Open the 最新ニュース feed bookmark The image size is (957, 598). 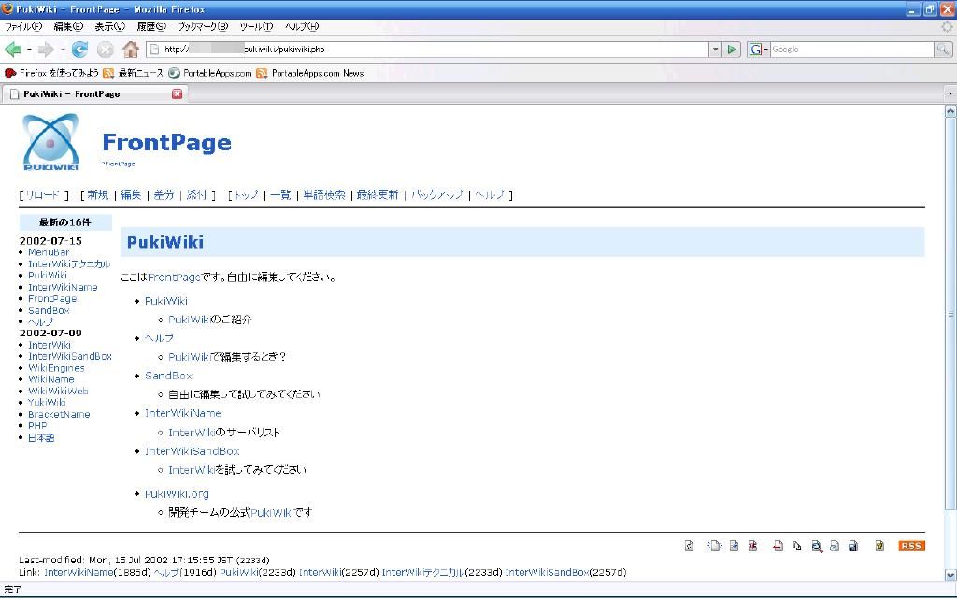(x=133, y=73)
